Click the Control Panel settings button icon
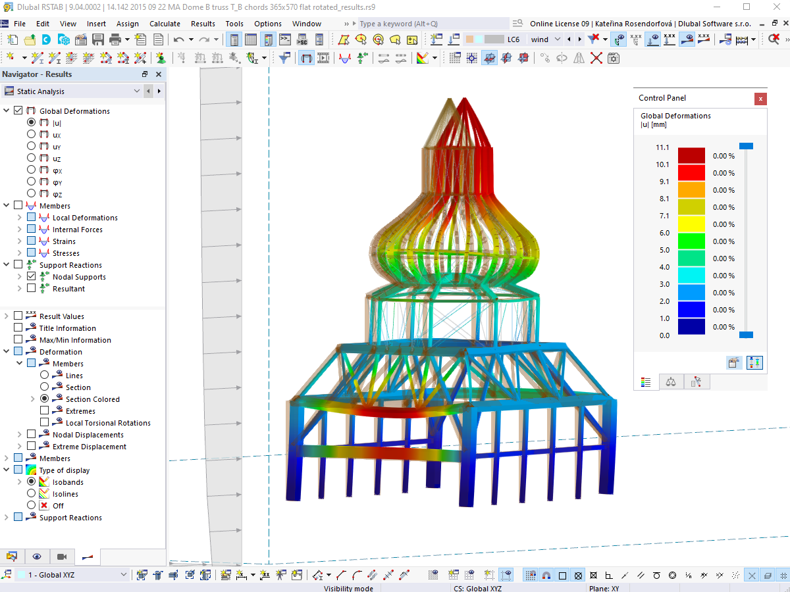 (x=734, y=362)
